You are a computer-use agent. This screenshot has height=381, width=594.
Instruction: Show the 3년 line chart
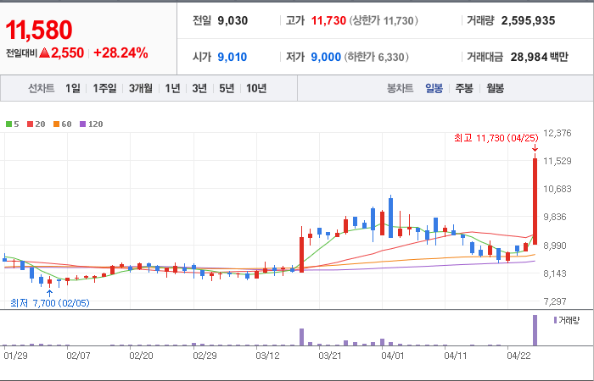199,88
